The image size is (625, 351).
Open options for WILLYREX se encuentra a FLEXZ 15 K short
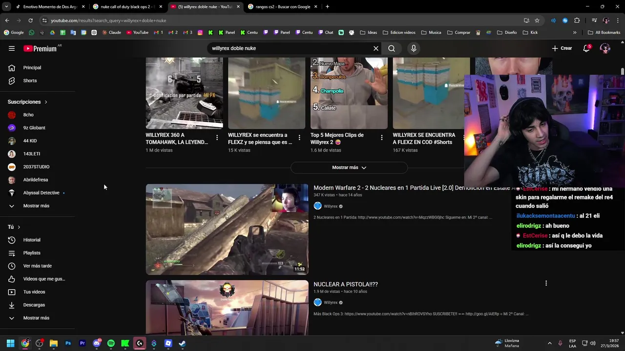pyautogui.click(x=299, y=138)
